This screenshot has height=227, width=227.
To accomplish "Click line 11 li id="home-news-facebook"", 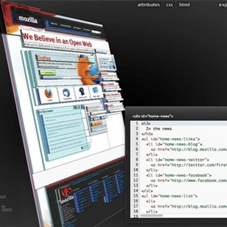I will (179, 175).
